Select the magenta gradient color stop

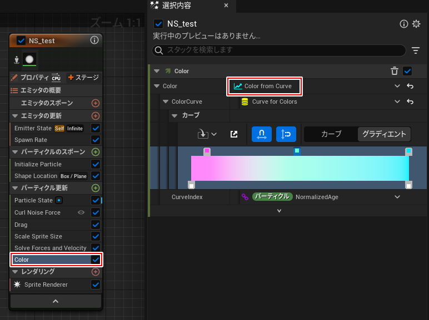pos(207,151)
